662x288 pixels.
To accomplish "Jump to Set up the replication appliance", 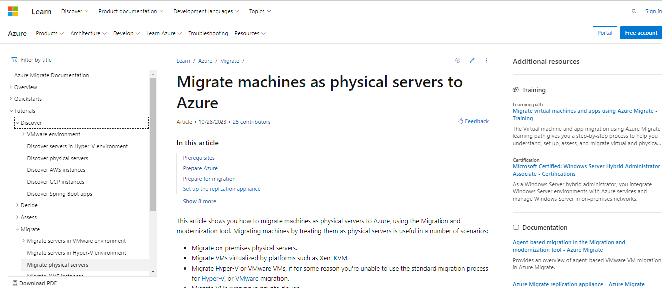I will pyautogui.click(x=221, y=189).
